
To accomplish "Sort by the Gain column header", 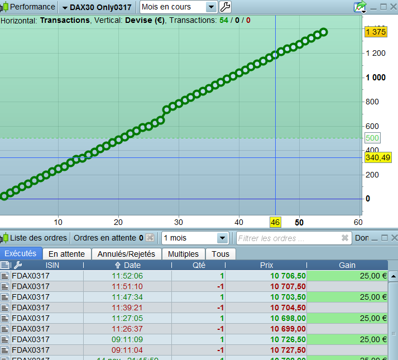I will 347,265.
